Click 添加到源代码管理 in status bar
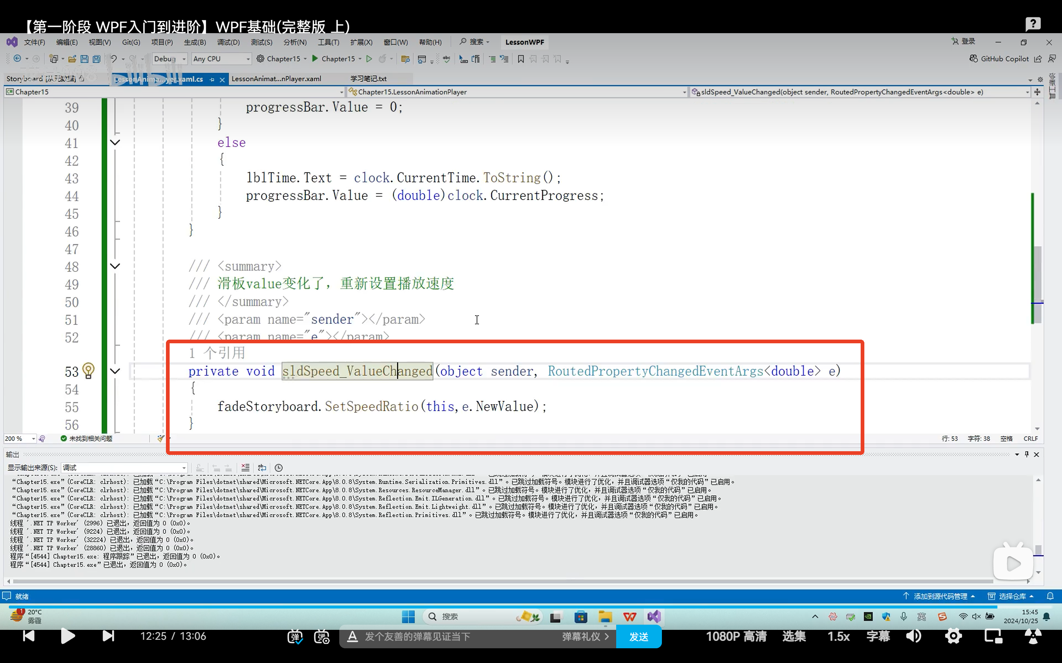This screenshot has width=1062, height=663. tap(940, 596)
